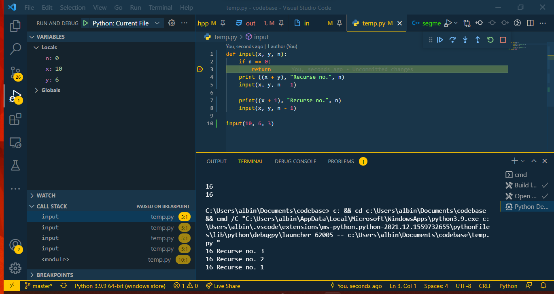Click the Synchronize Changes icon in status bar
Screen dimensions: 554x294
point(64,286)
